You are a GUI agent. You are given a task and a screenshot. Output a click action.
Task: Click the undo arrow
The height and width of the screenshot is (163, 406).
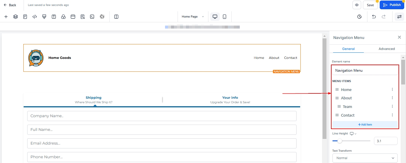tap(374, 17)
